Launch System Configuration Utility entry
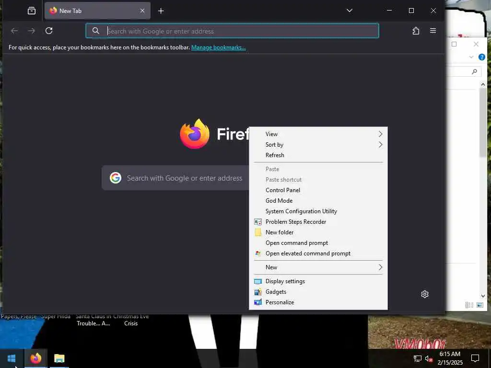The height and width of the screenshot is (368, 491). click(318, 211)
